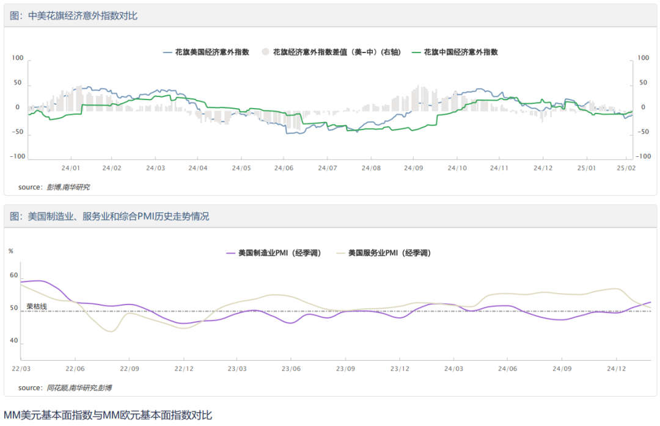Viewport: 660px width, 426px height.
Task: Click the blue line marker for 花旗美国经济意外指数
Action: tap(167, 52)
